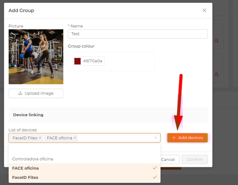
Task: Uncheck FACE oficina checkmark in list
Action: [x=155, y=168]
